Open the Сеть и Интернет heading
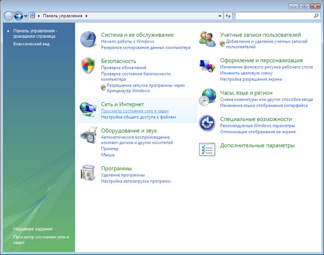This screenshot has height=255, width=324. tap(122, 104)
